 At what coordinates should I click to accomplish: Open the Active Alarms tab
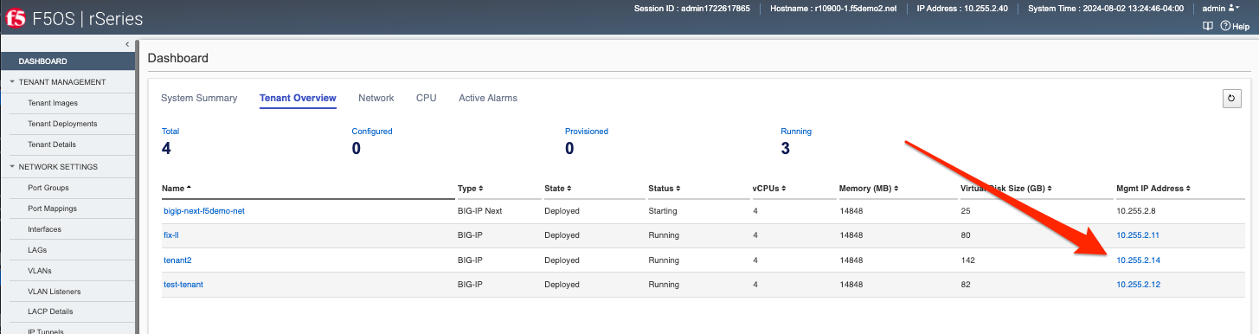(x=488, y=98)
